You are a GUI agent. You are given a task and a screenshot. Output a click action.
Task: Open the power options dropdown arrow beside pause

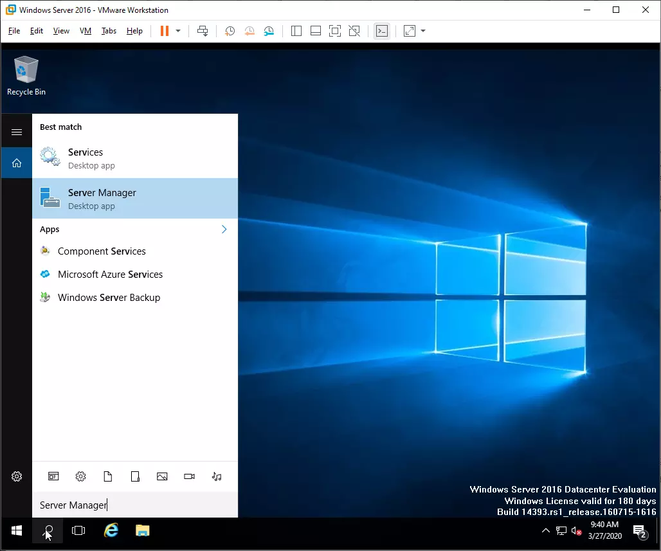click(x=178, y=31)
